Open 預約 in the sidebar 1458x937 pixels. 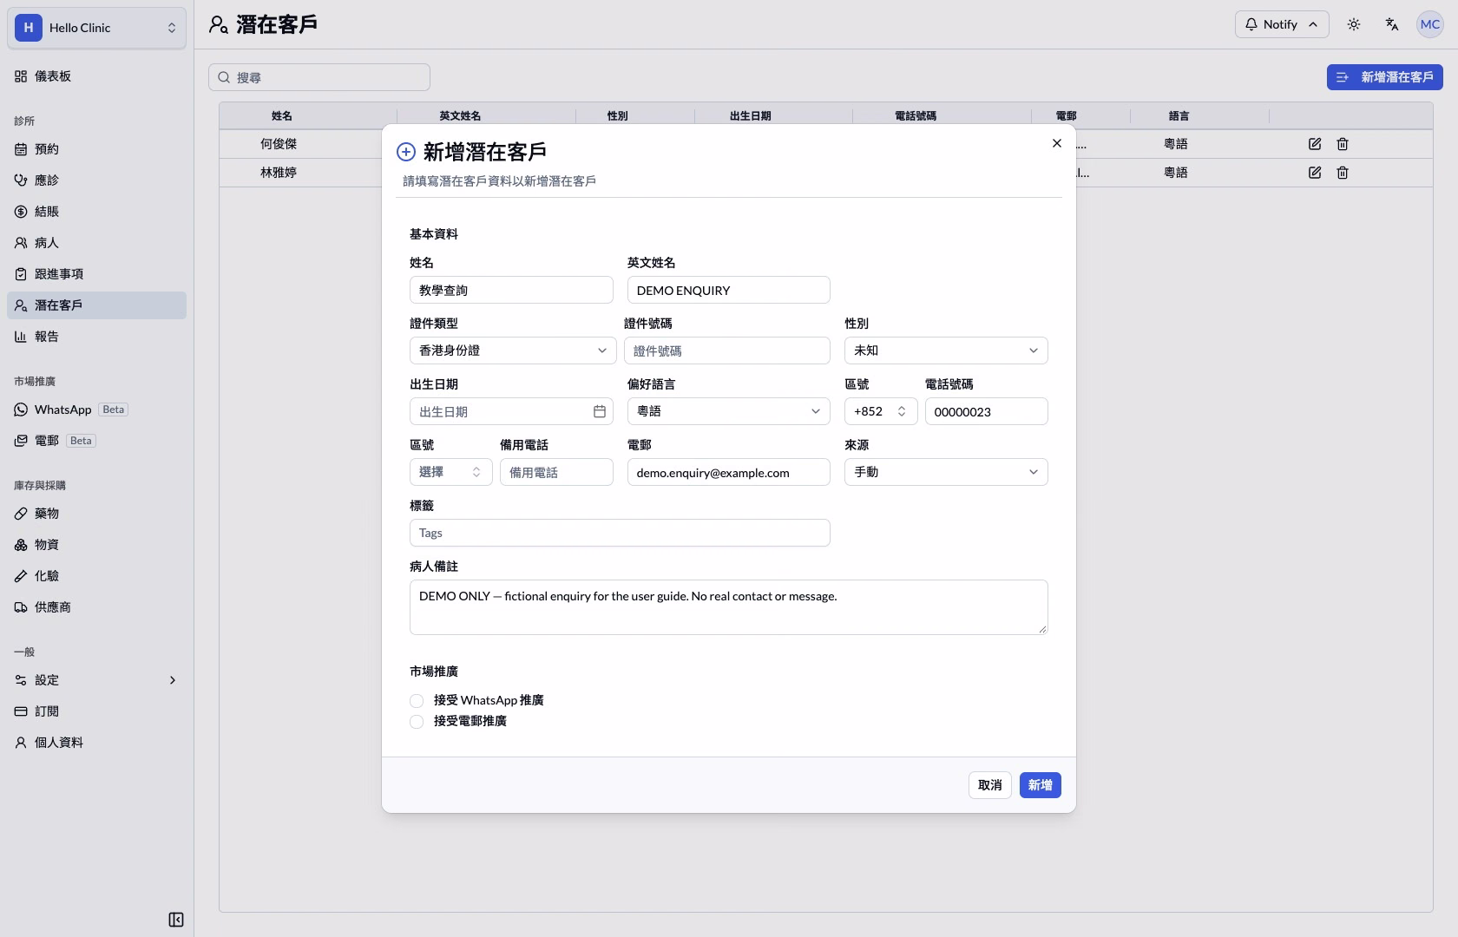tap(96, 149)
